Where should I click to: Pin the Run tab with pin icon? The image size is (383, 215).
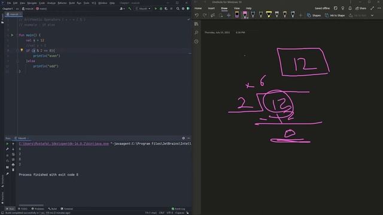[7, 174]
